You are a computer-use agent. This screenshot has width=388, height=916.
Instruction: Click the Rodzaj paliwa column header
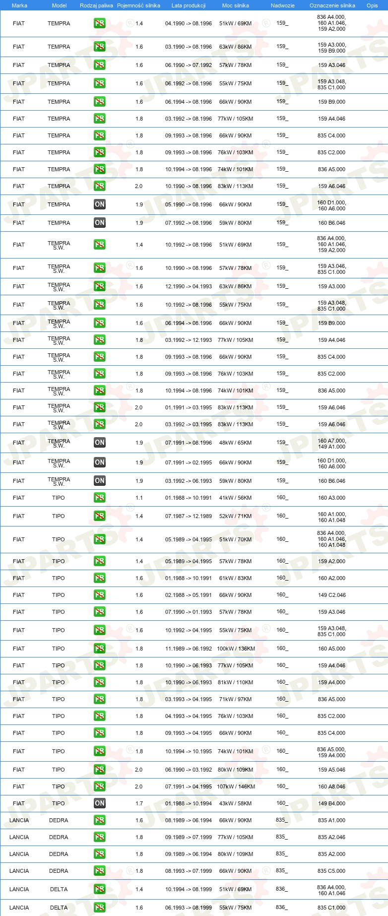[x=96, y=5]
